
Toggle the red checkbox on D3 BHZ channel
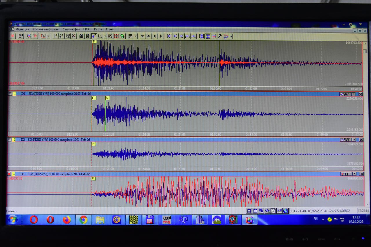point(9,174)
